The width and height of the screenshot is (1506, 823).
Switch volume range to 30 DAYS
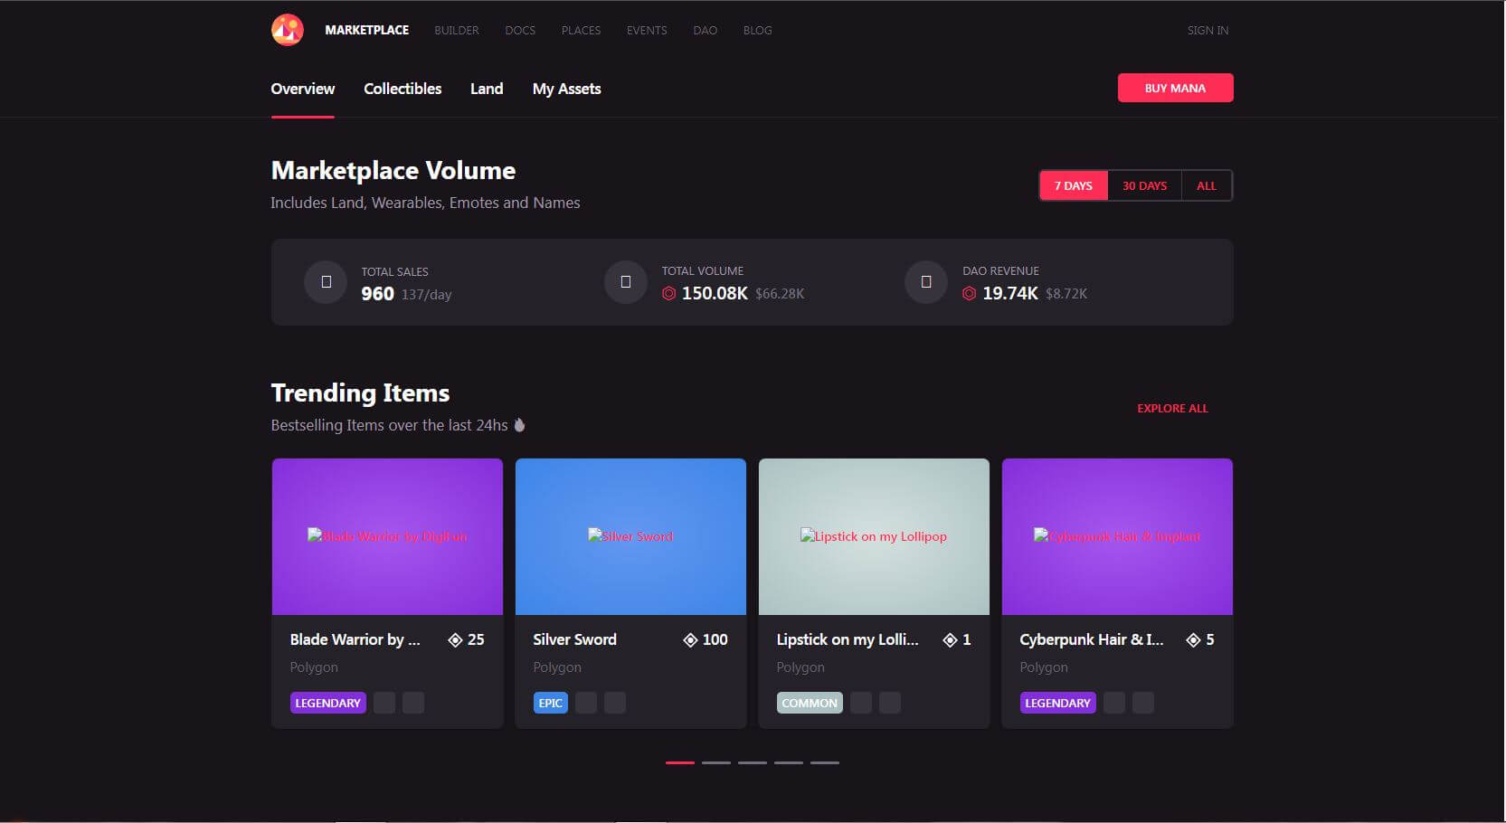(1144, 186)
